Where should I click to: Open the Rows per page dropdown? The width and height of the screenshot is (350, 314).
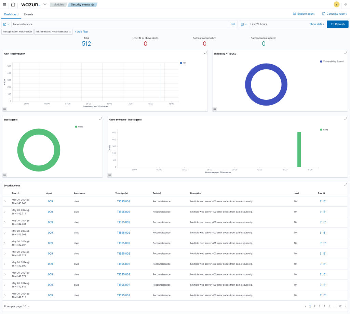point(17,306)
